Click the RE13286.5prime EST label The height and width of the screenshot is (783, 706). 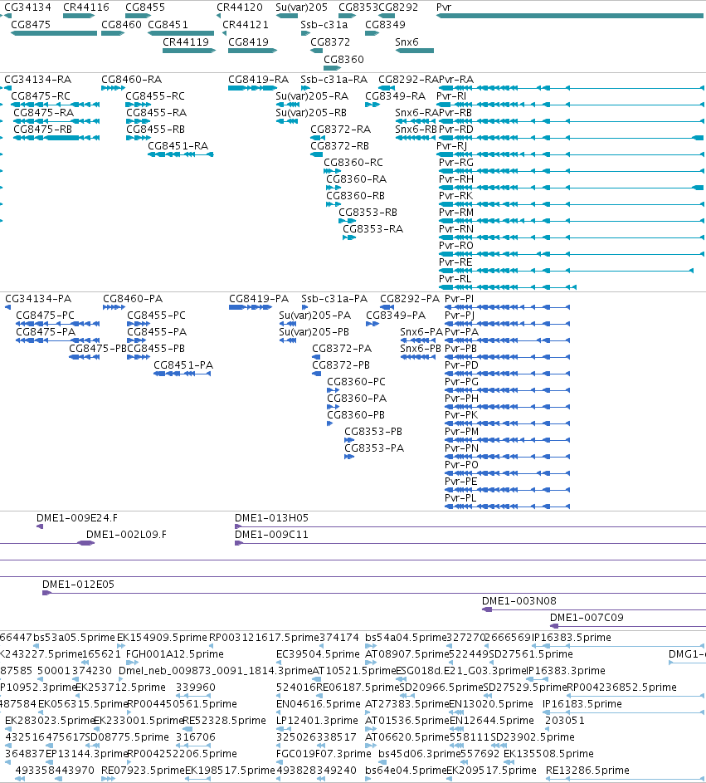(587, 770)
